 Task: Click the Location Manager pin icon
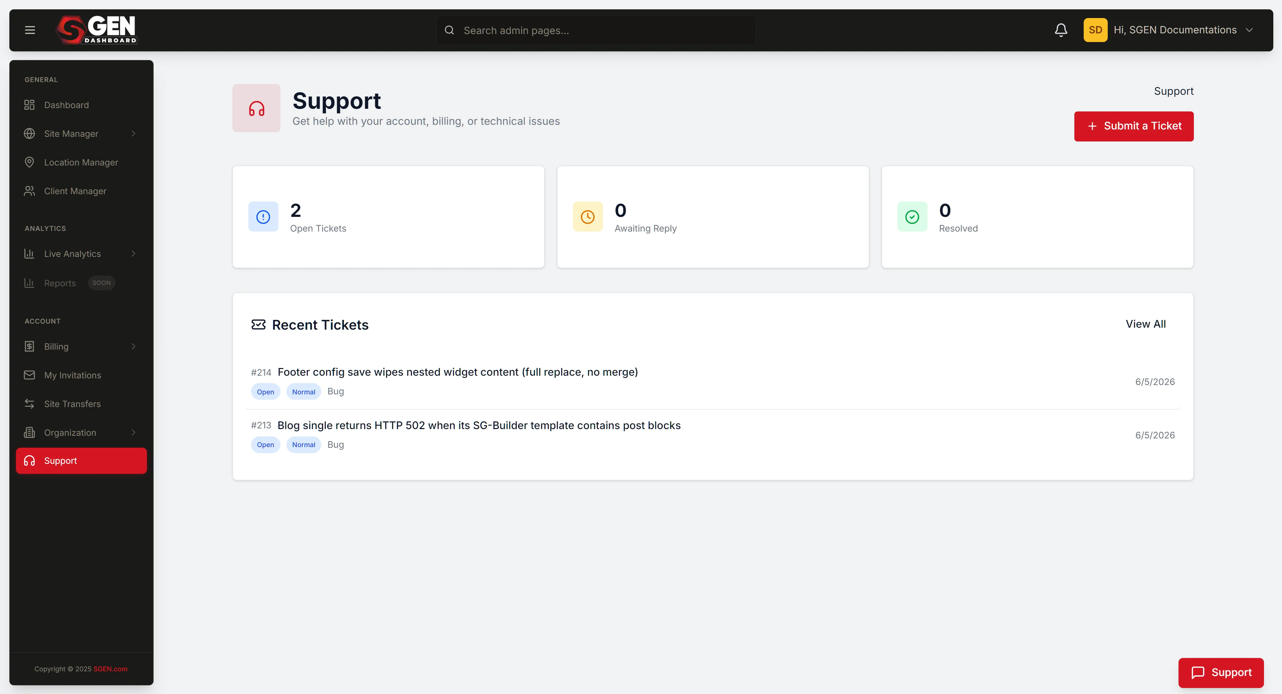point(29,162)
